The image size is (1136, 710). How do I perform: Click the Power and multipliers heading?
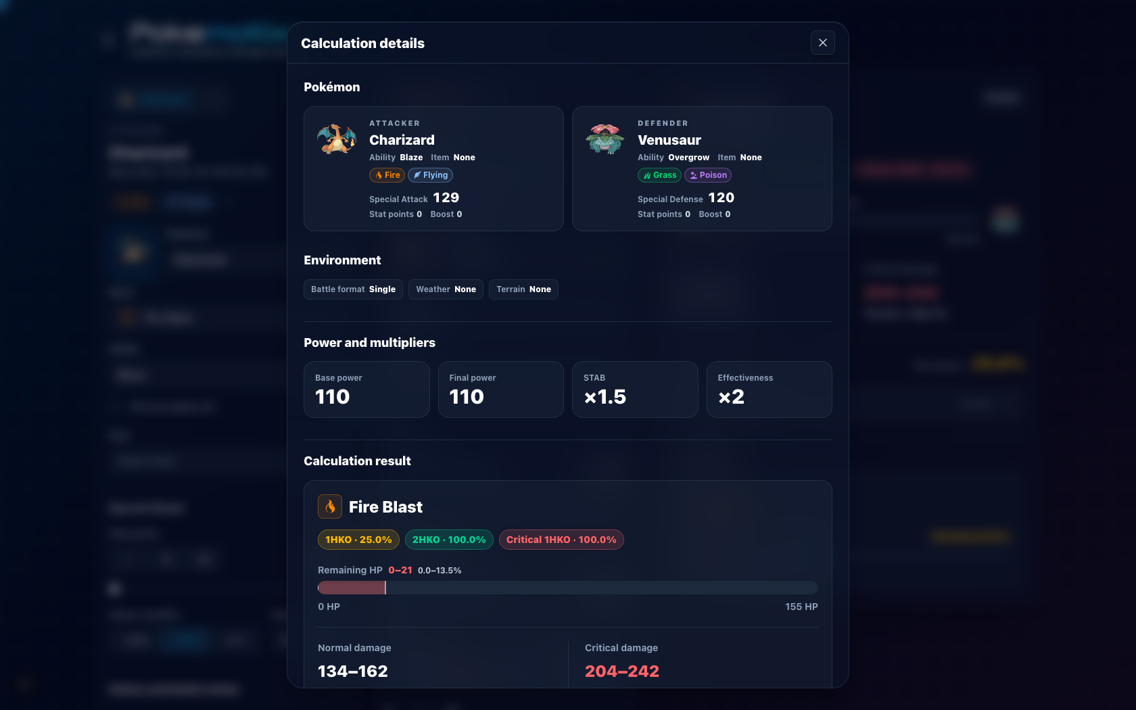click(369, 343)
